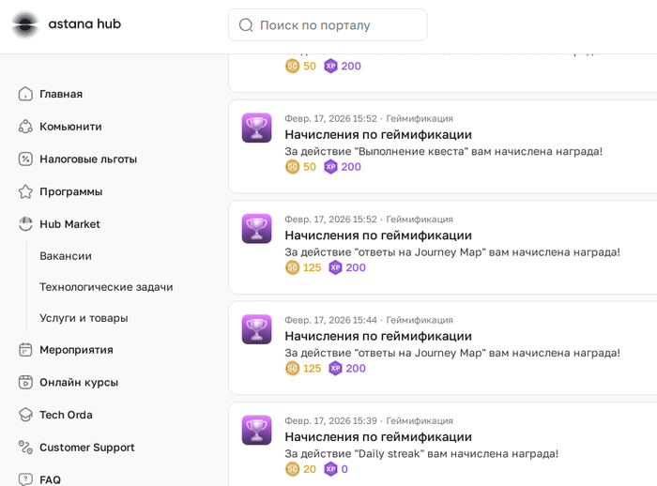This screenshot has width=657, height=486.
Task: Click the Программы star icon
Action: point(25,191)
